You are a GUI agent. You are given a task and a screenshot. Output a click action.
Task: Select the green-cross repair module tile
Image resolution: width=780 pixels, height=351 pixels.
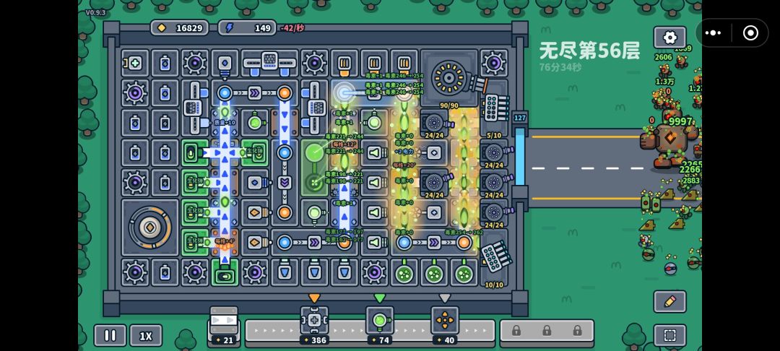(x=135, y=63)
